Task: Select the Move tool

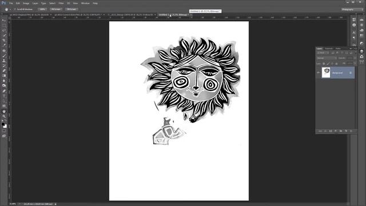Action: 4,21
